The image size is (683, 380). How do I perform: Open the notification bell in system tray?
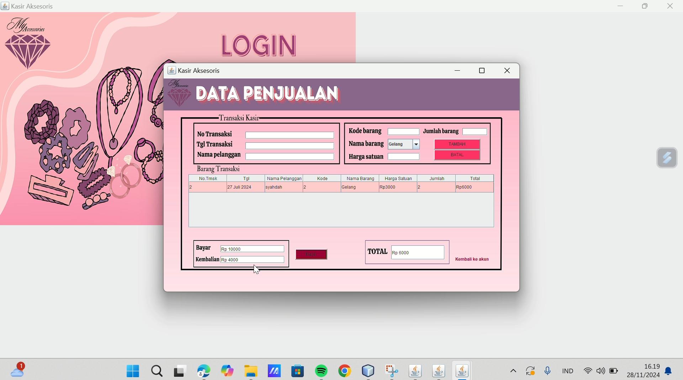(668, 371)
